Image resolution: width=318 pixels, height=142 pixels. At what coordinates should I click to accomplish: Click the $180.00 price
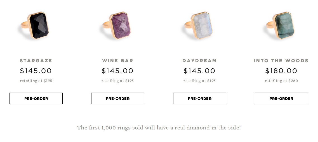pyautogui.click(x=281, y=71)
